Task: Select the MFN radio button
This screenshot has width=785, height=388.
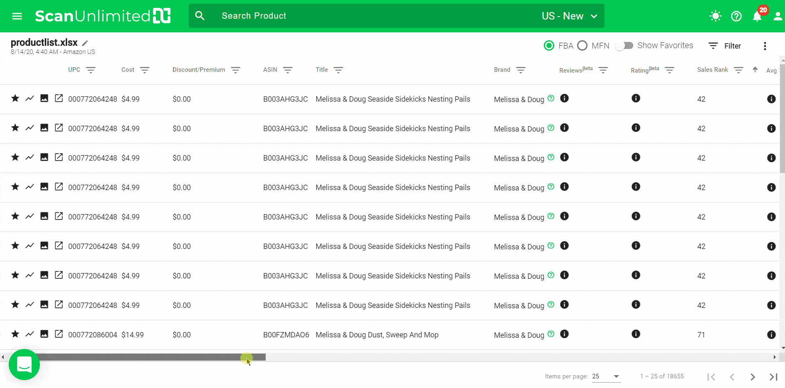Action: [582, 46]
